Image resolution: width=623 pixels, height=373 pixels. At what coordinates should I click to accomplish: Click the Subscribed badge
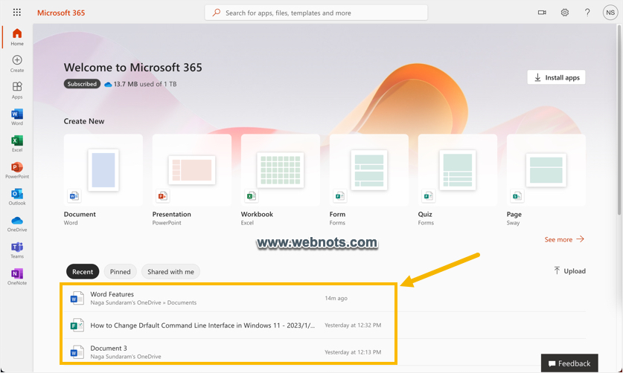(82, 84)
